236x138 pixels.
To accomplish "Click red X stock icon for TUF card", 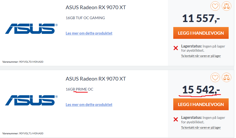I will click(176, 48).
